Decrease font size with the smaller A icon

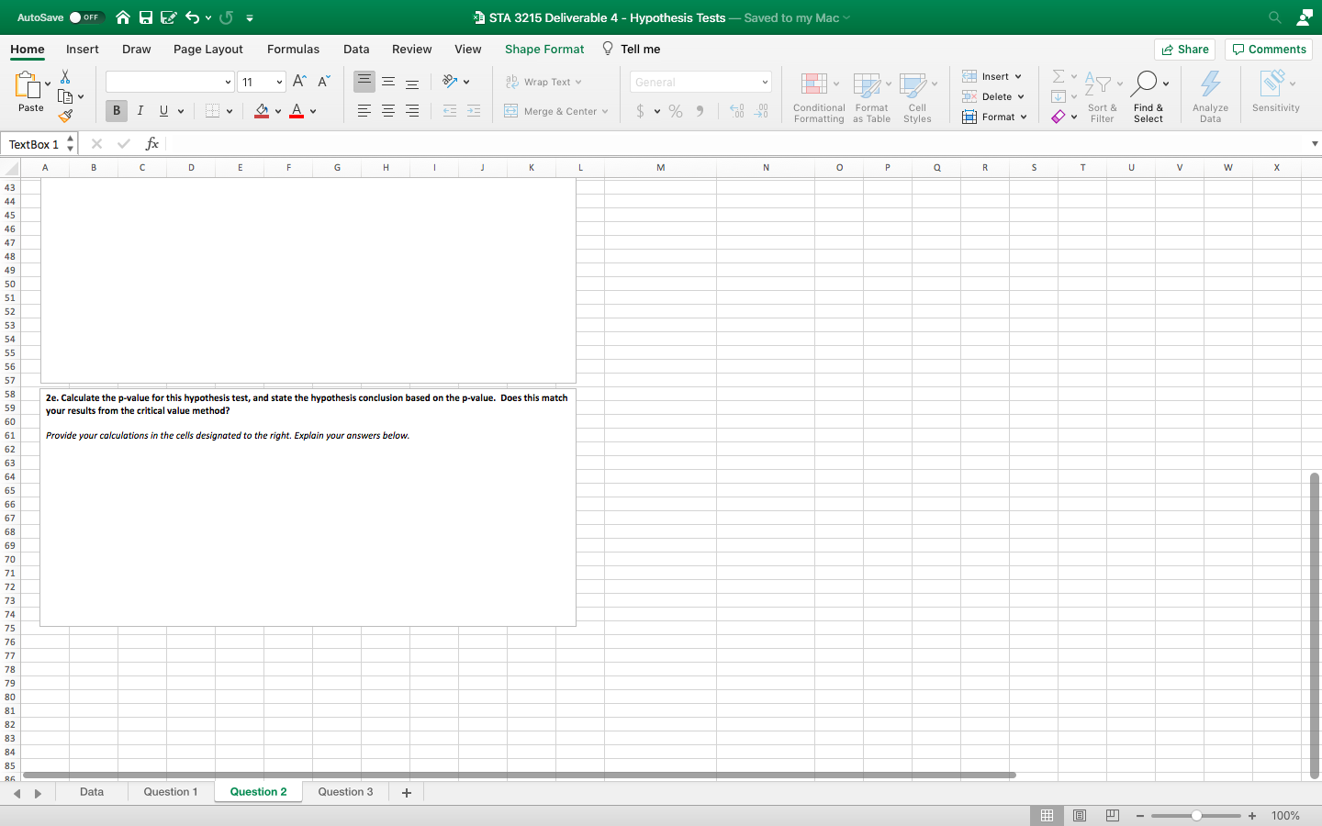[x=323, y=82]
